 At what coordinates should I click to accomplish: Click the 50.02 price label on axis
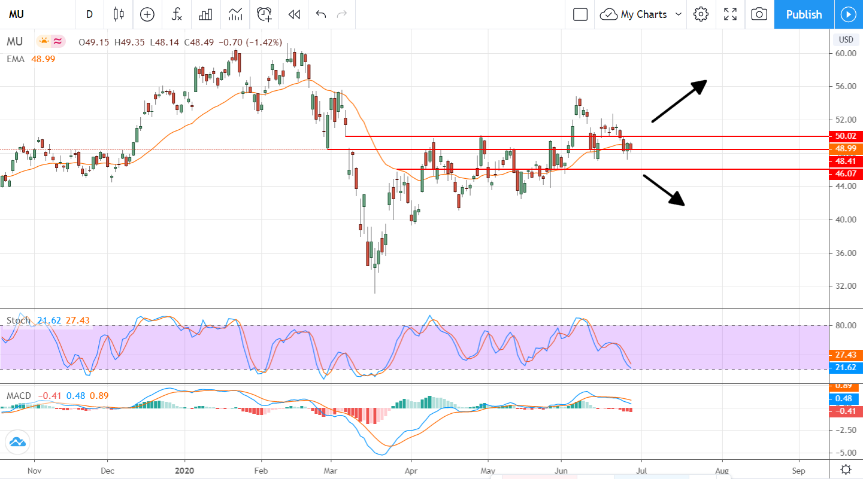tap(846, 136)
